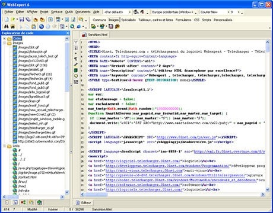
Task: Open the Editer menu
Action: point(20,12)
